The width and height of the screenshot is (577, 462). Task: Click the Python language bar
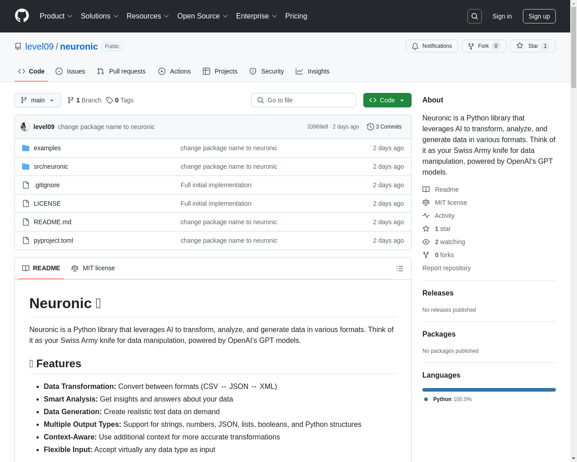[489, 390]
